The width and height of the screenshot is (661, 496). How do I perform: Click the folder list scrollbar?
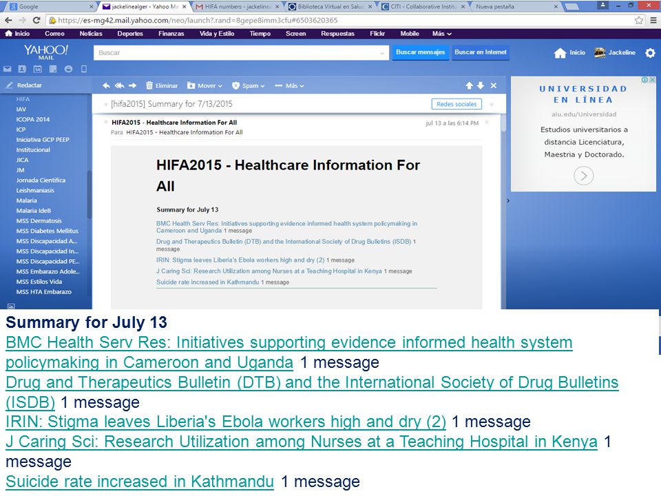90,194
